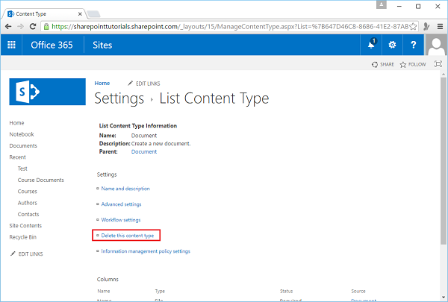Open the notifications bell
The image size is (448, 302).
tap(371, 45)
